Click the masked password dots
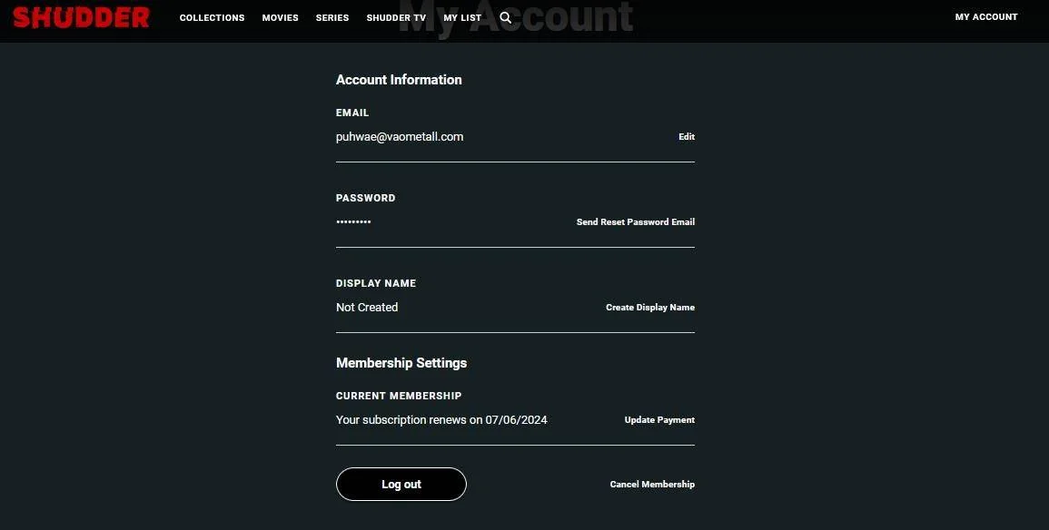This screenshot has height=530, width=1049. coord(353,221)
